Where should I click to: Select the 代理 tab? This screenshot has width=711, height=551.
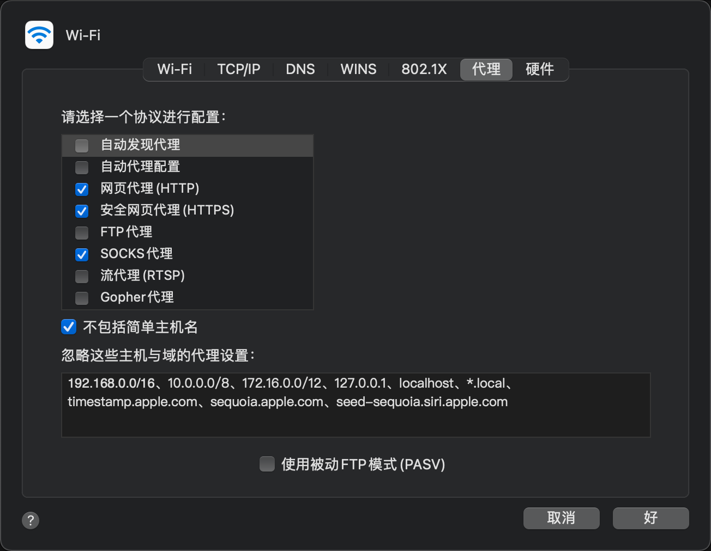[486, 69]
